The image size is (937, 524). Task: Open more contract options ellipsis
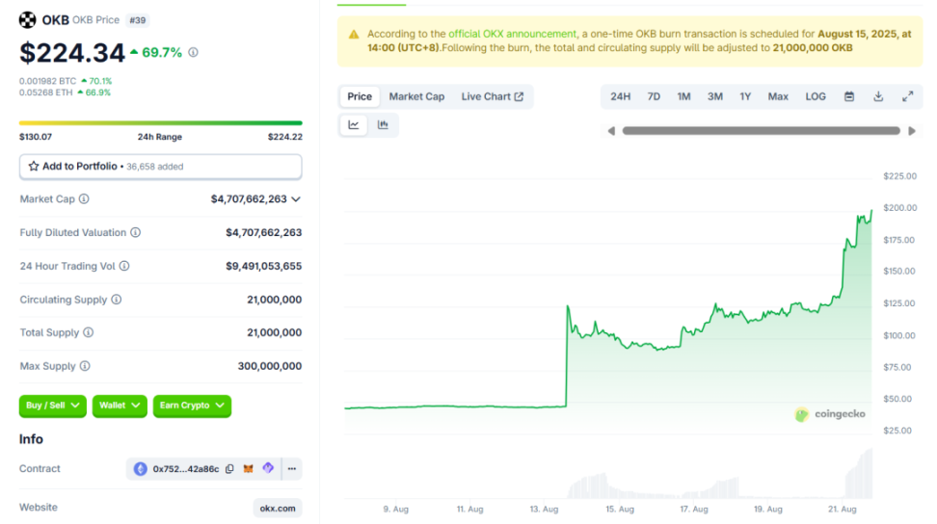click(292, 468)
